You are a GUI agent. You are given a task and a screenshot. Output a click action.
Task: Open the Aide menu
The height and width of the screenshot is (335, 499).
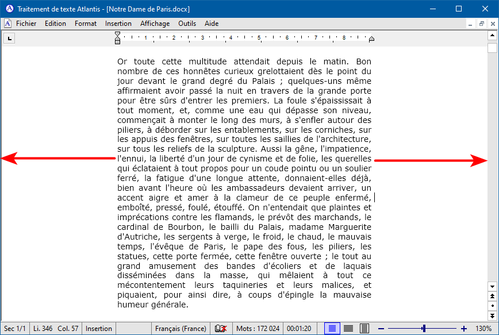click(x=212, y=24)
